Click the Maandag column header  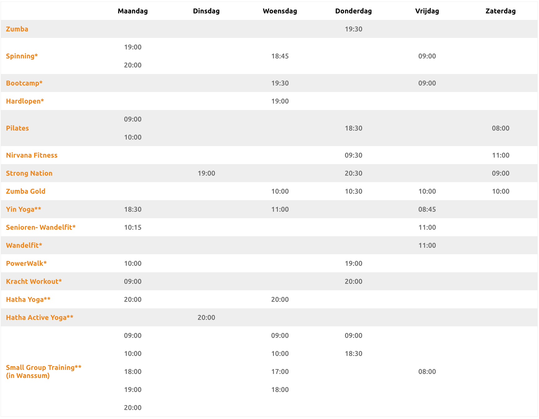133,11
